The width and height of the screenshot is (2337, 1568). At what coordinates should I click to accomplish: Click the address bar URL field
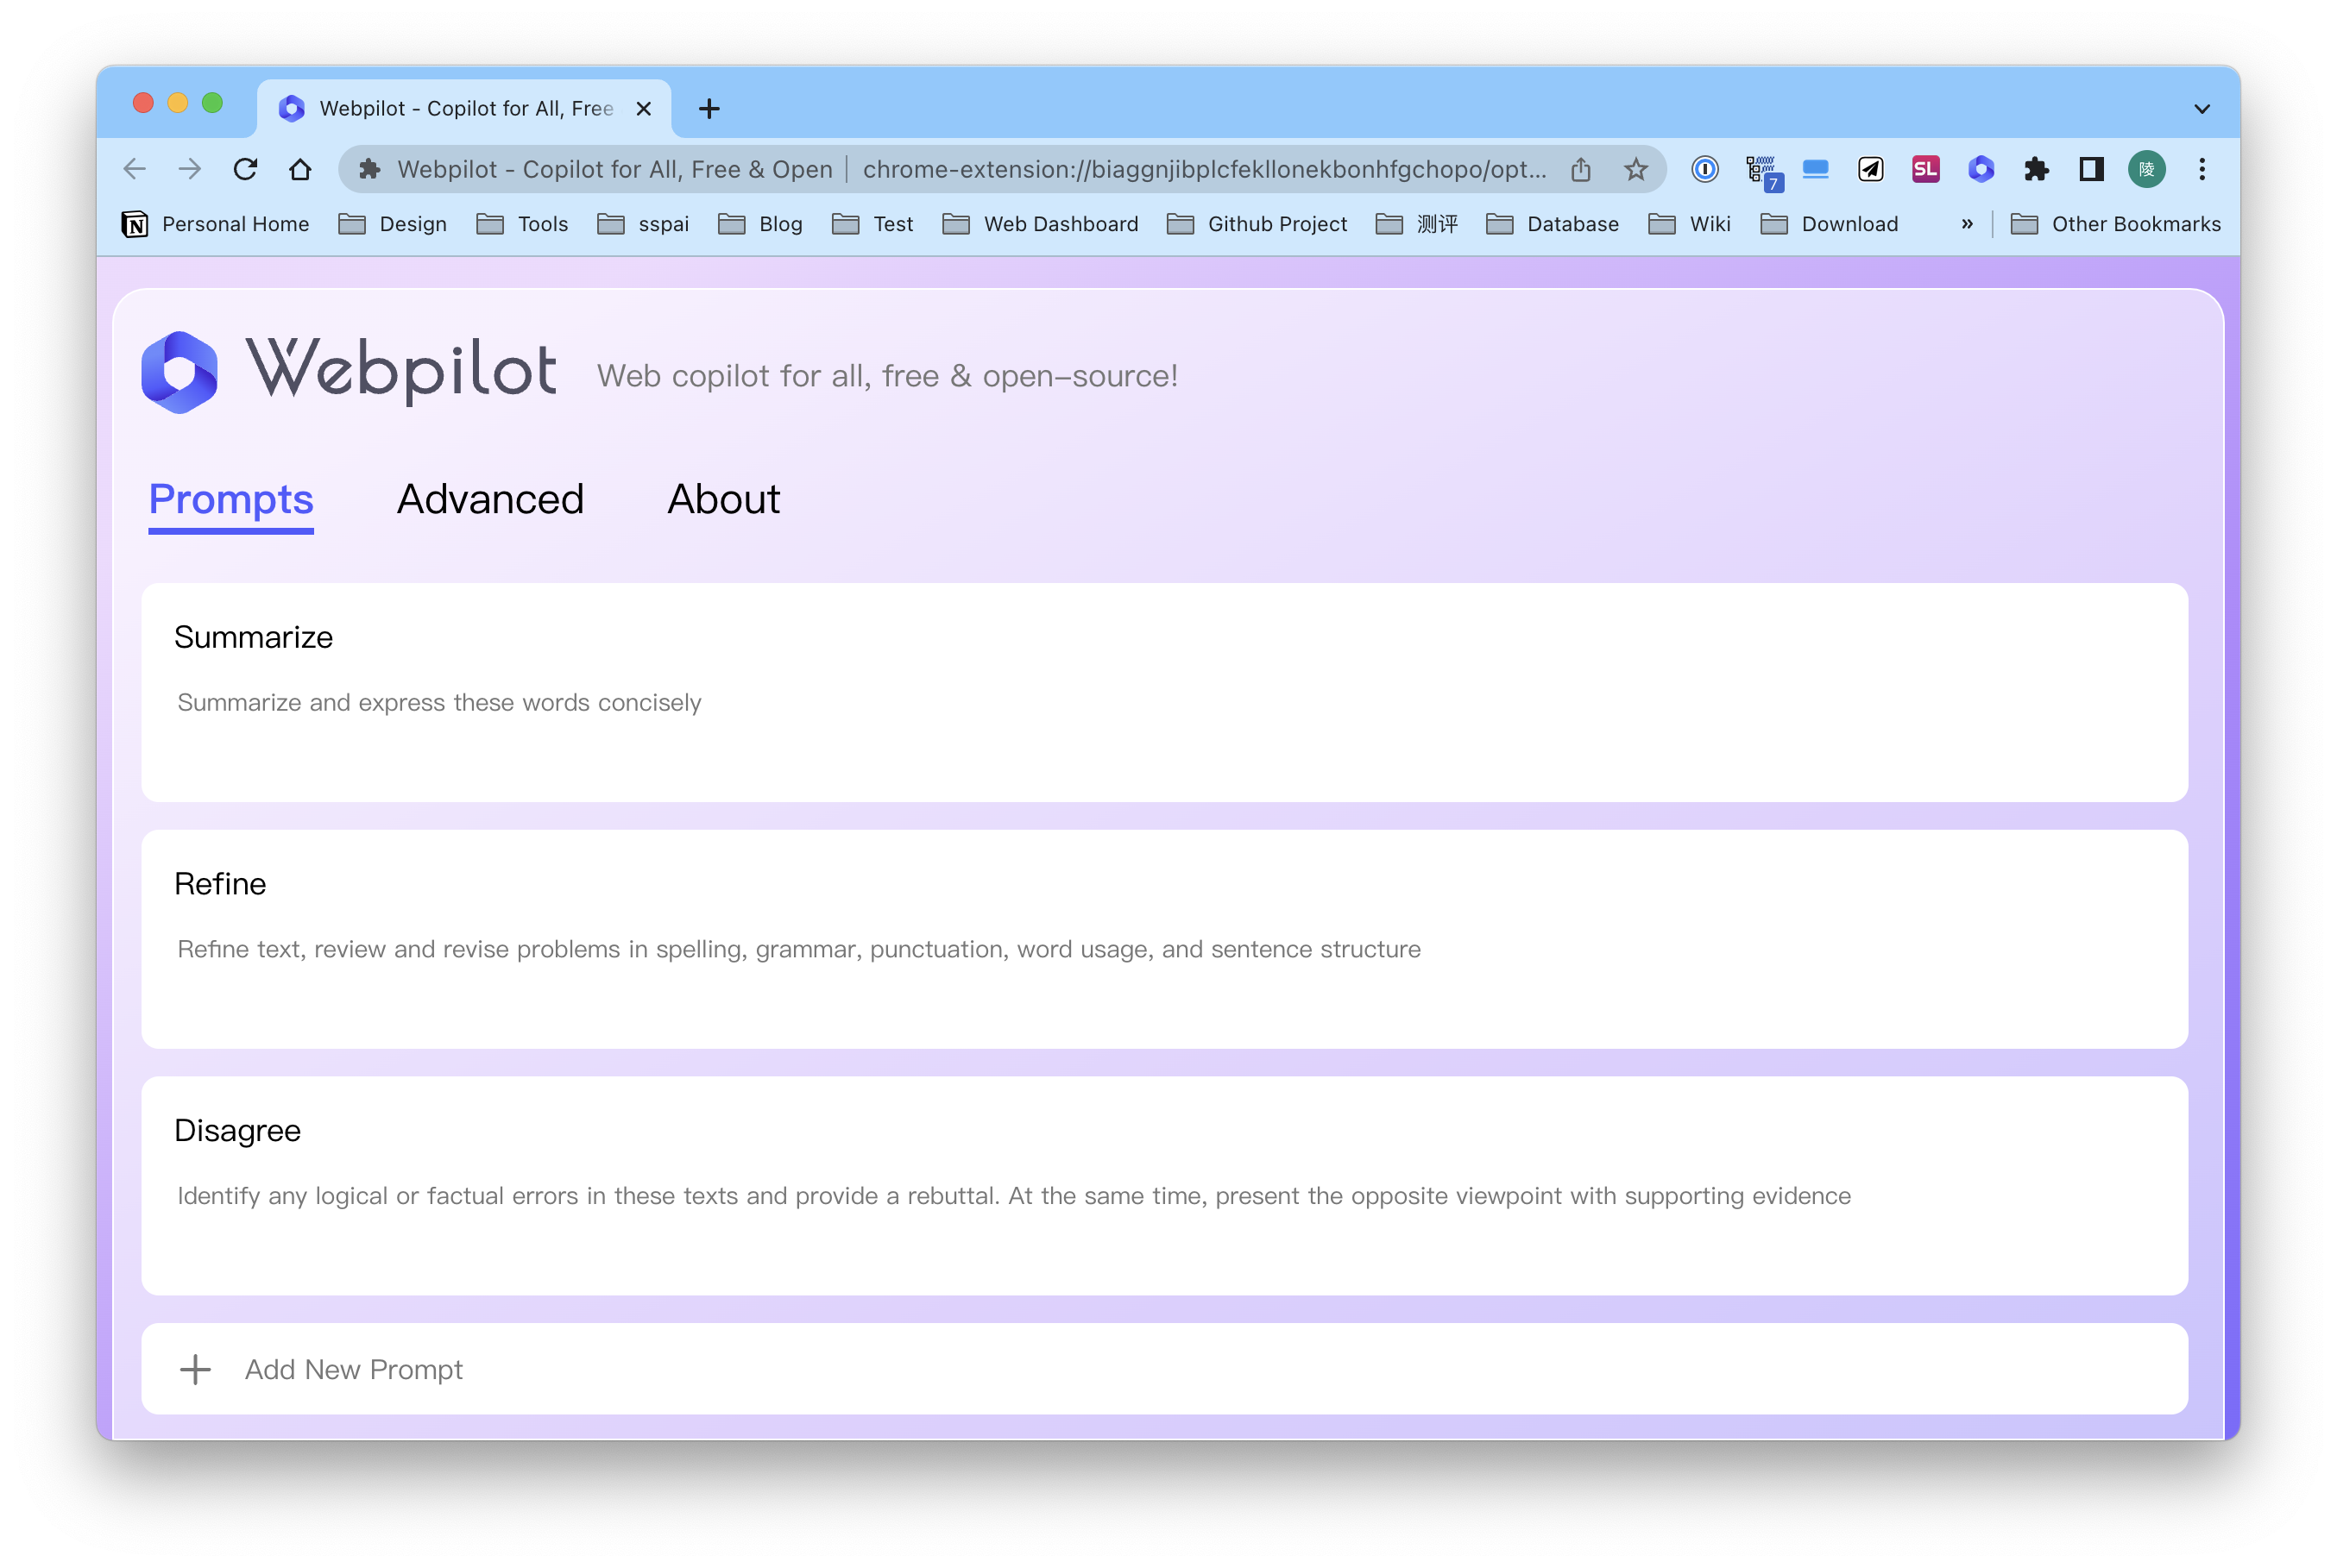coord(1200,169)
